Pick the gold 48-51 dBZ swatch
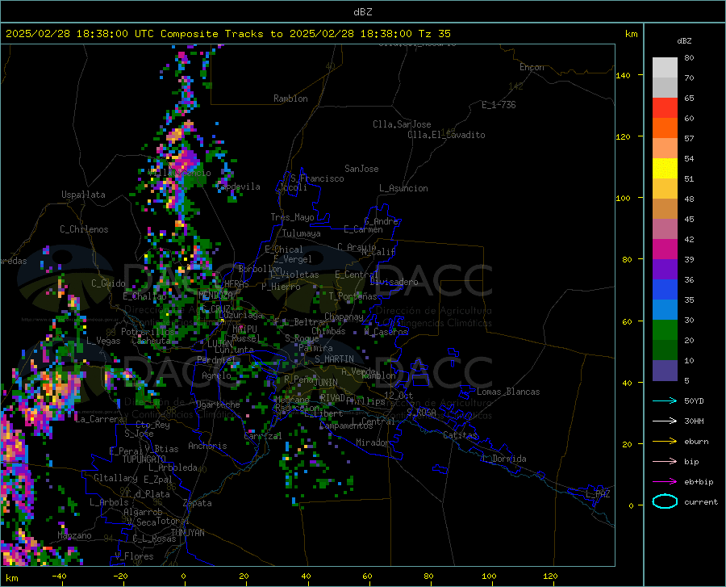The image size is (726, 587). 665,189
